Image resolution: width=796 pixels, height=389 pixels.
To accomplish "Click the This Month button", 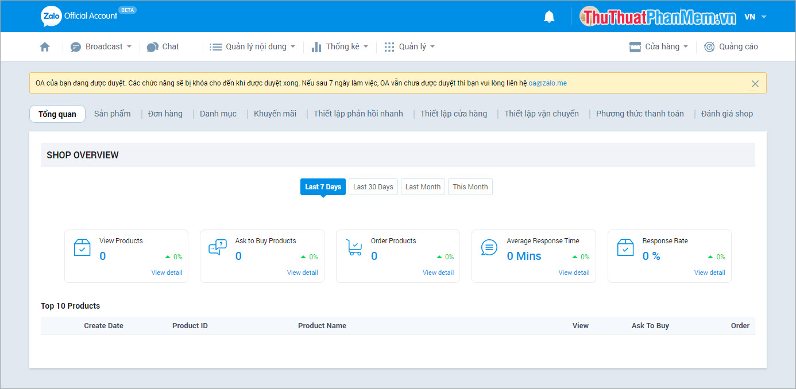I will (x=470, y=186).
